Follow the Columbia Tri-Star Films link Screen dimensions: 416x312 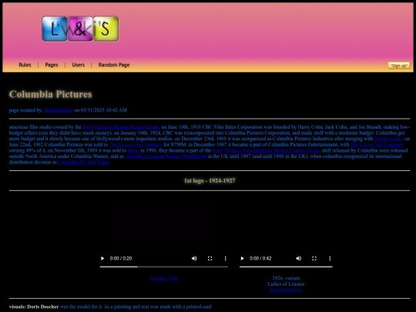tap(83, 162)
